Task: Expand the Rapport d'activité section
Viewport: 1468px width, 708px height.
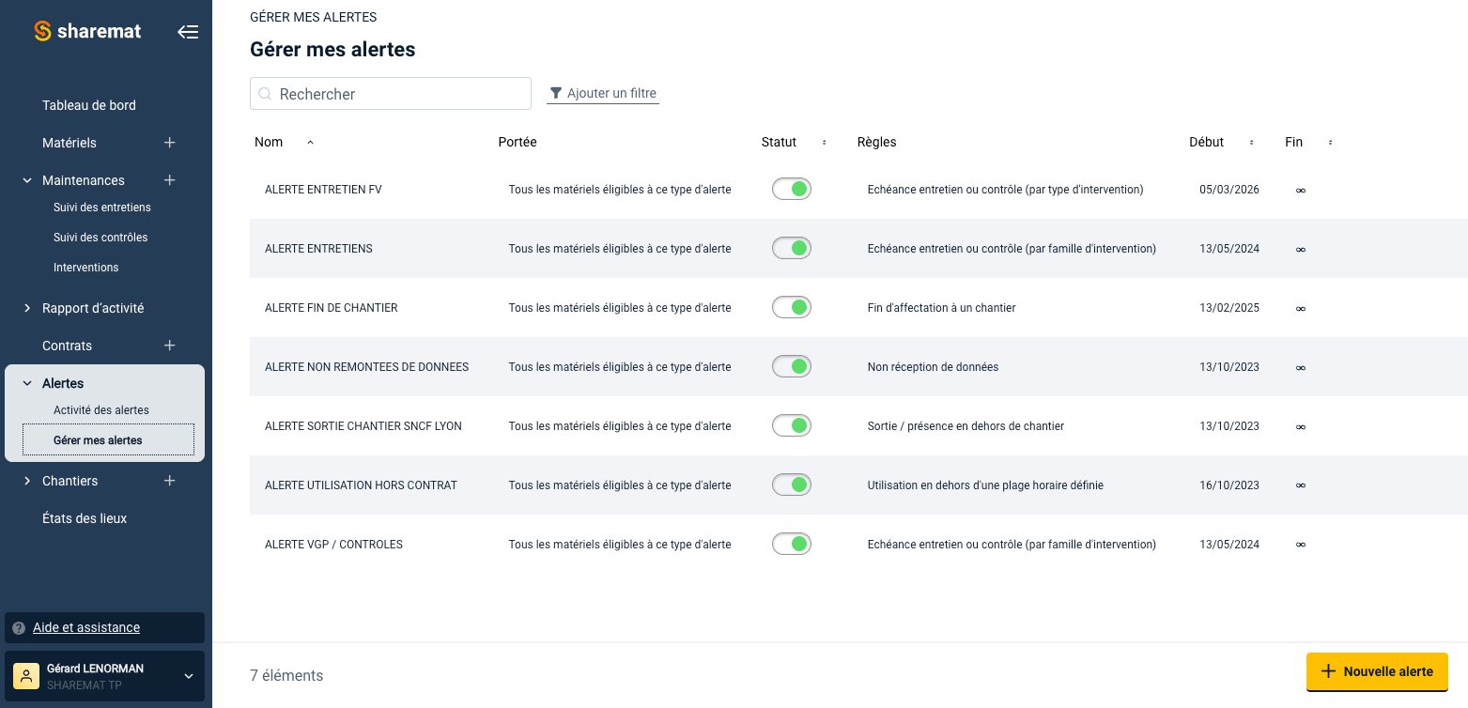Action: [x=25, y=308]
